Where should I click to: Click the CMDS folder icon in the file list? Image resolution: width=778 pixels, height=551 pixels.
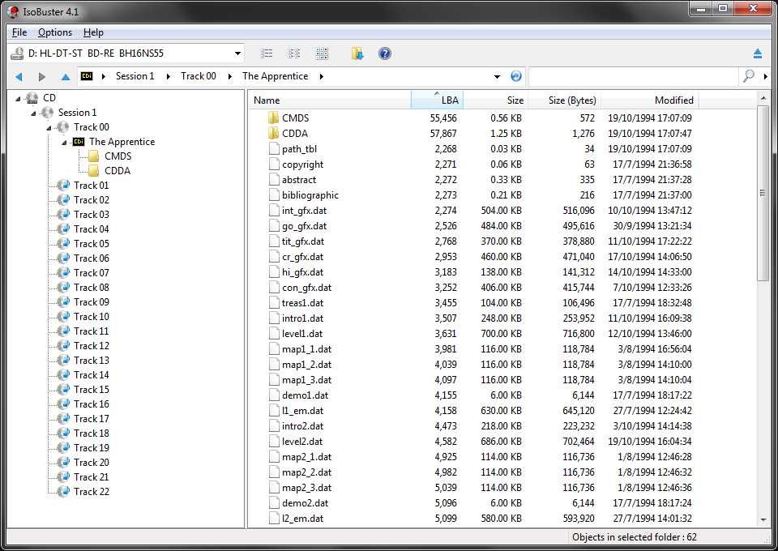(273, 117)
